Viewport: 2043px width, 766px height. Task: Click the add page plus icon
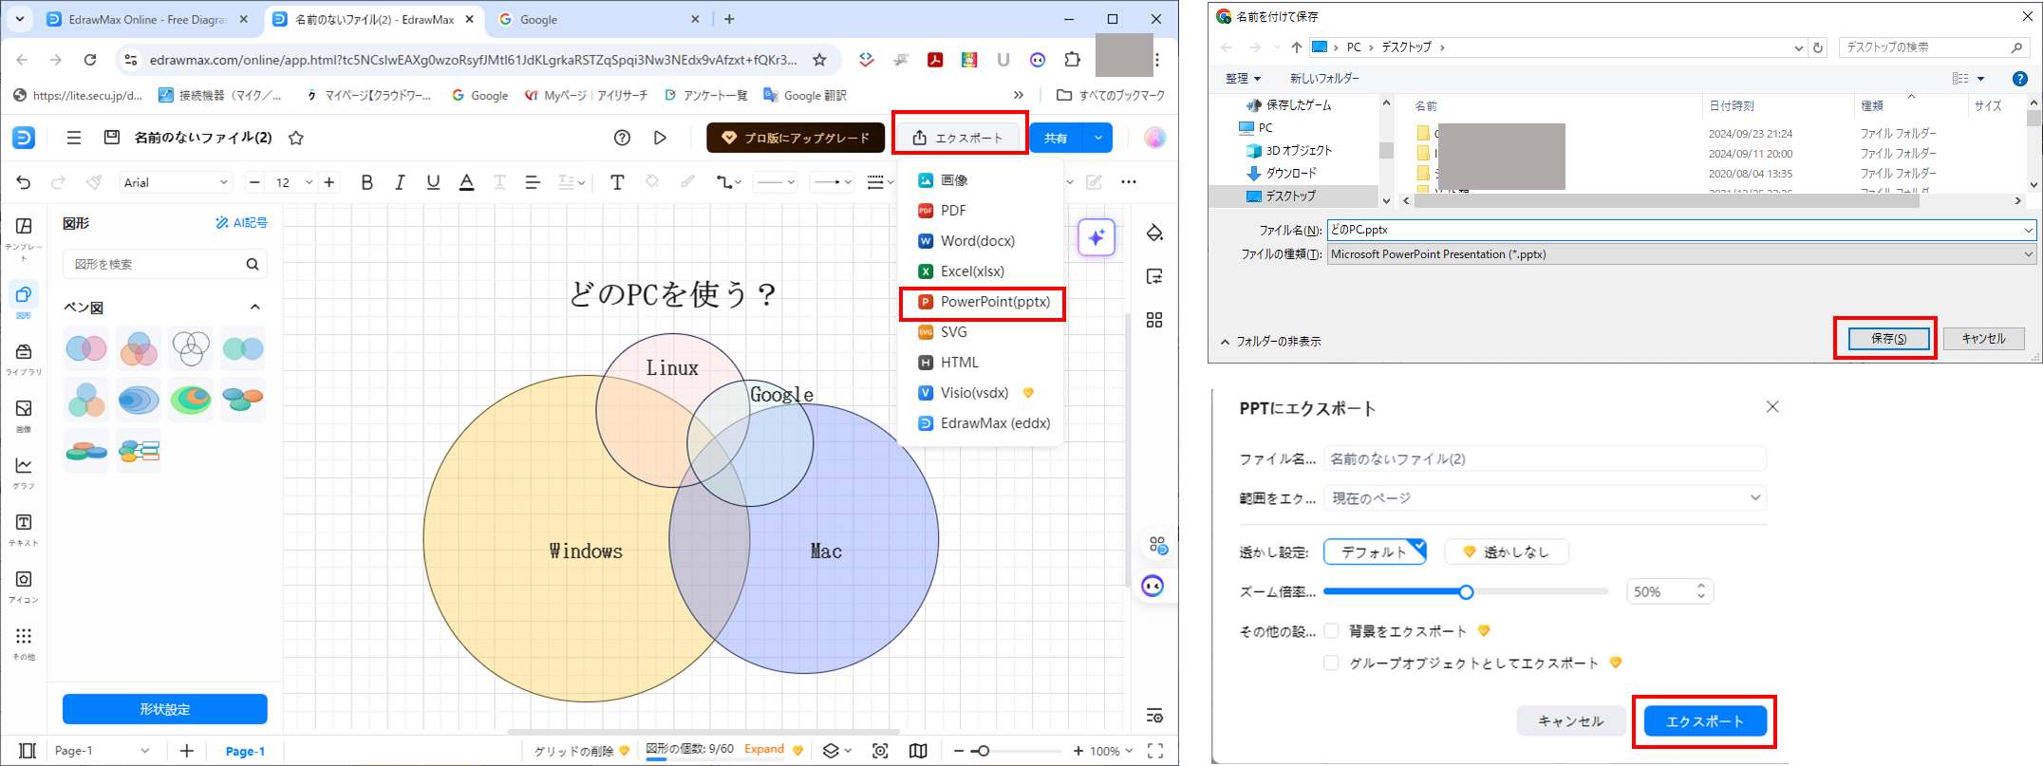pyautogui.click(x=187, y=751)
